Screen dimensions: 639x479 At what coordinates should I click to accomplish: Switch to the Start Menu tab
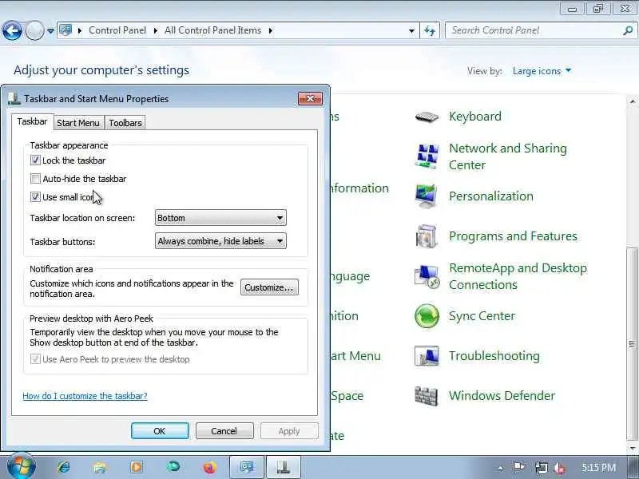[78, 123]
